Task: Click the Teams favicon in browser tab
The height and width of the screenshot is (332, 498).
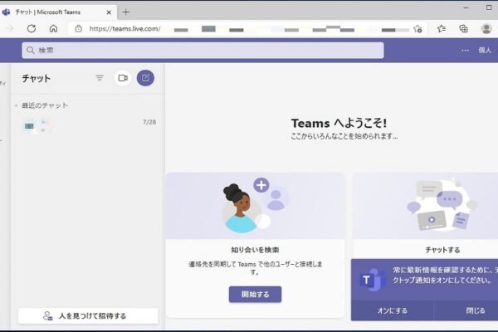Action: click(x=6, y=12)
